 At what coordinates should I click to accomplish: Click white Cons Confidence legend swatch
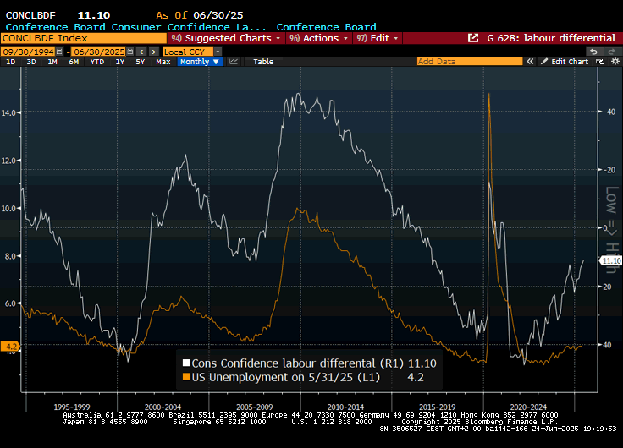[186, 363]
